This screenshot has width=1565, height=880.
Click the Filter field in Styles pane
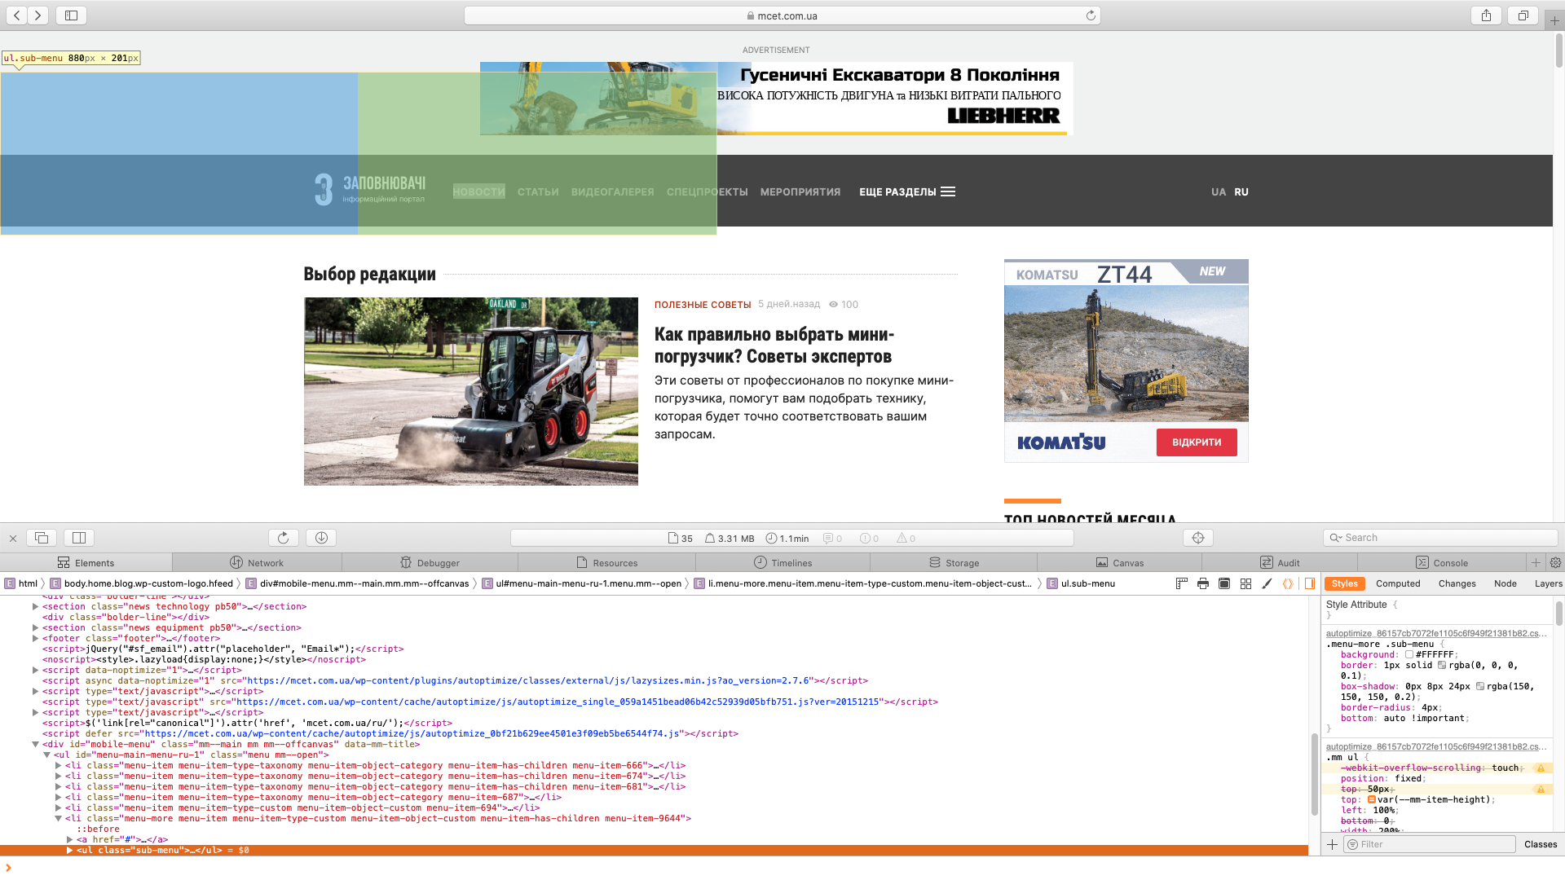[1430, 844]
